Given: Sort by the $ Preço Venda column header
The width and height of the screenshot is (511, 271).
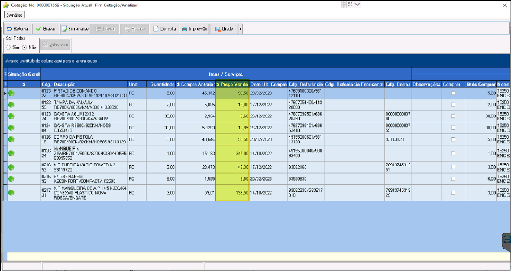Looking at the screenshot, I should pos(232,84).
